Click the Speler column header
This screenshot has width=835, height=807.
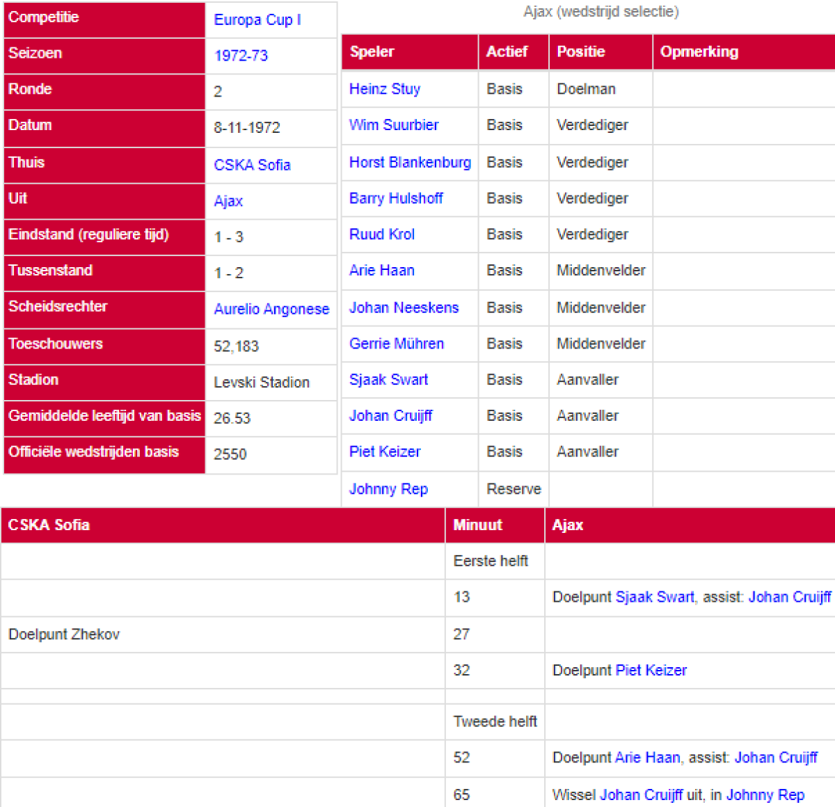coord(372,52)
